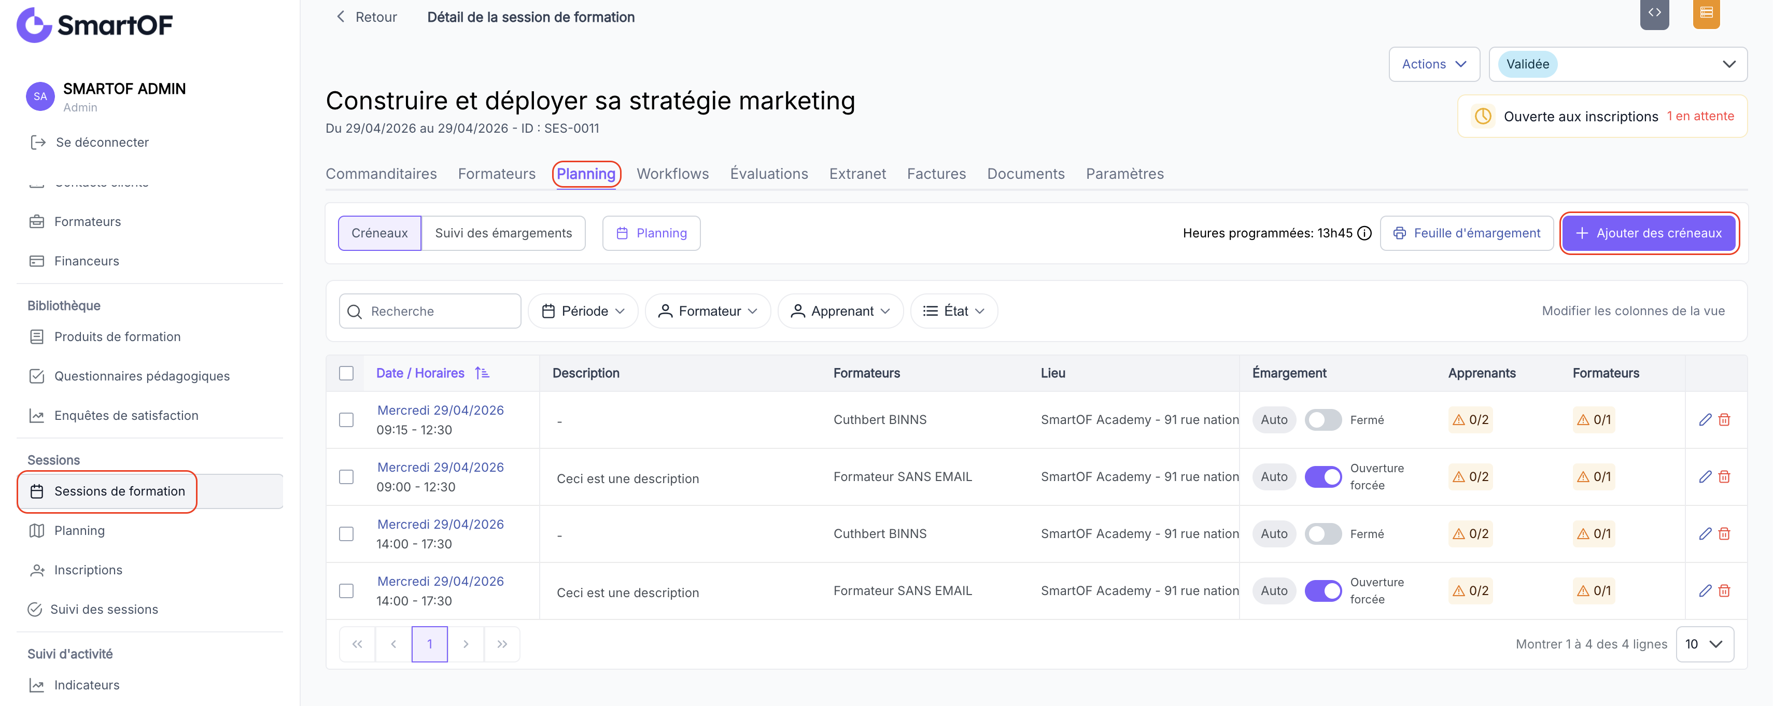Go to the last page

[502, 644]
